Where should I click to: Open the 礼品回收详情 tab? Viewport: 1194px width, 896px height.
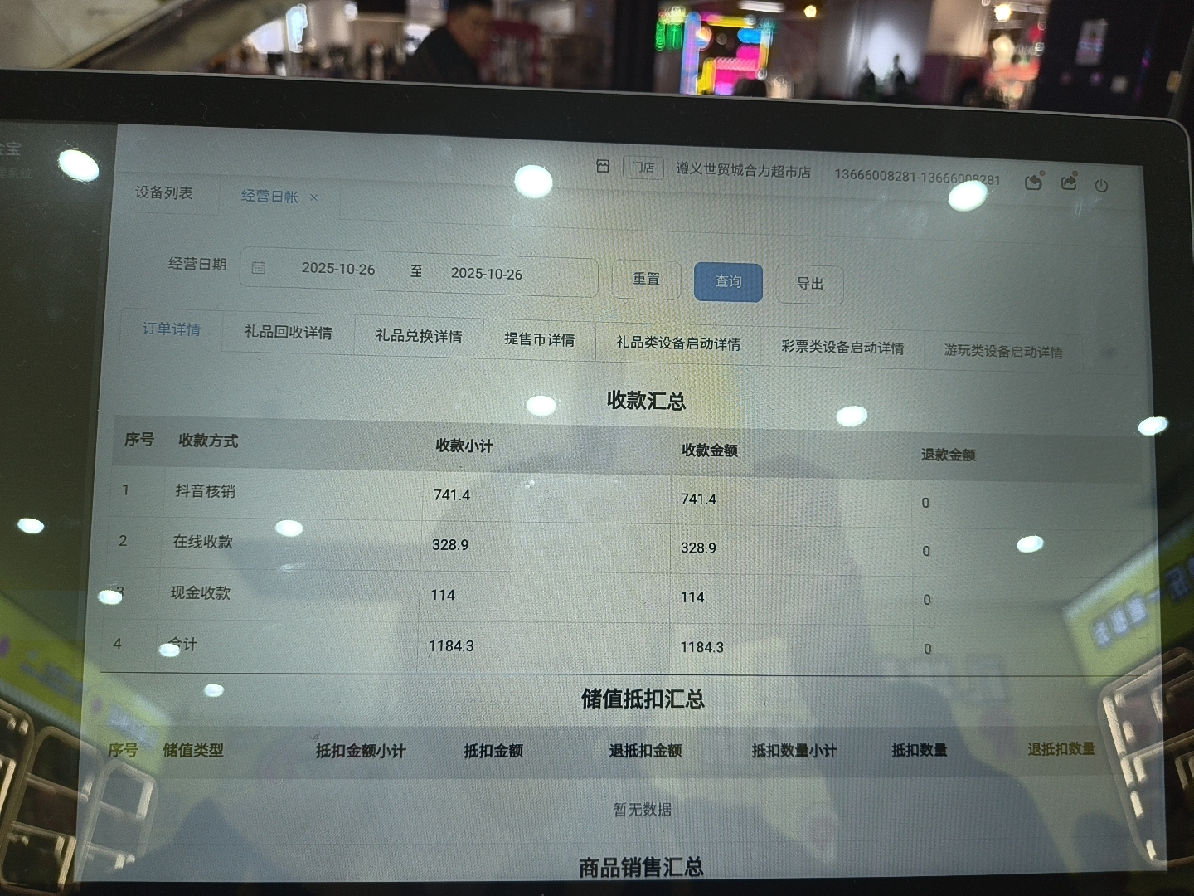pyautogui.click(x=288, y=333)
